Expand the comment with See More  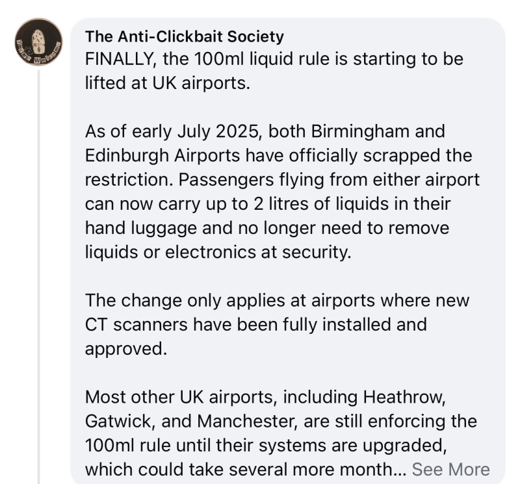click(450, 470)
